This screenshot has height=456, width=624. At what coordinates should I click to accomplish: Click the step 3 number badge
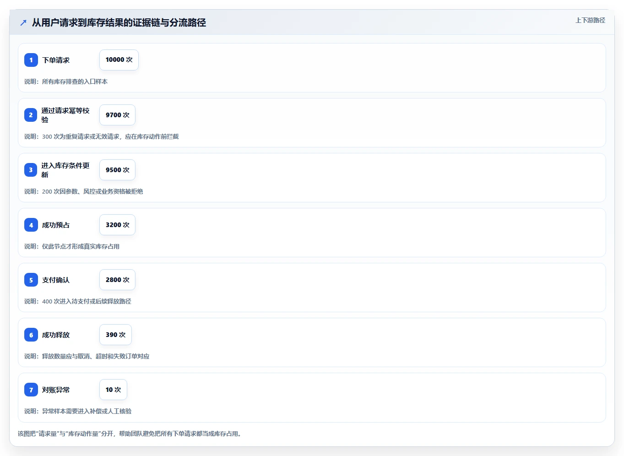pos(31,170)
